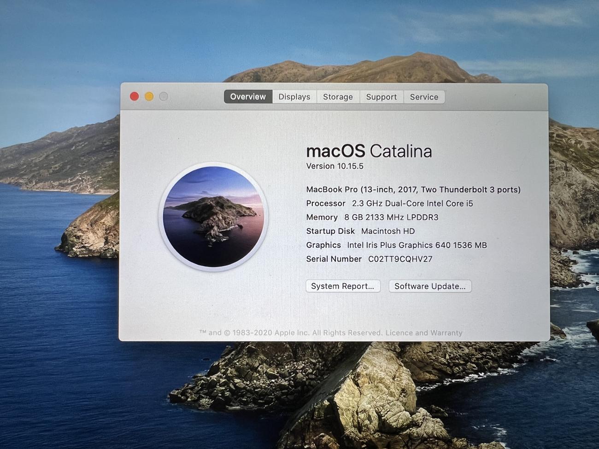Select the serial number C02TT9CQHV27
The height and width of the screenshot is (449, 599).
(x=400, y=259)
